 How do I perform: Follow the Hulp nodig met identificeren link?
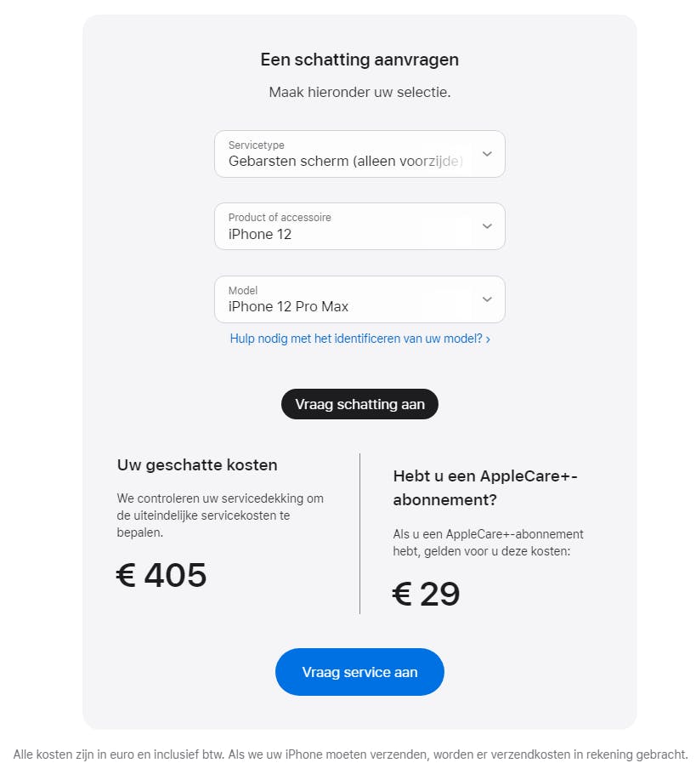(x=355, y=339)
